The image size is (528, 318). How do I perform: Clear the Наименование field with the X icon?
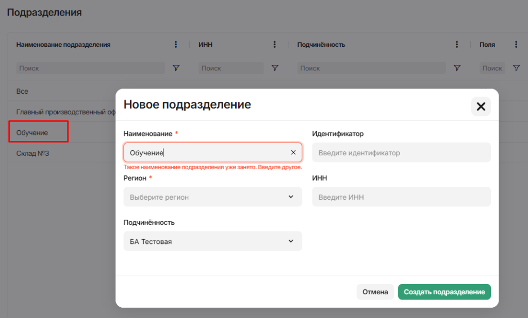[293, 152]
